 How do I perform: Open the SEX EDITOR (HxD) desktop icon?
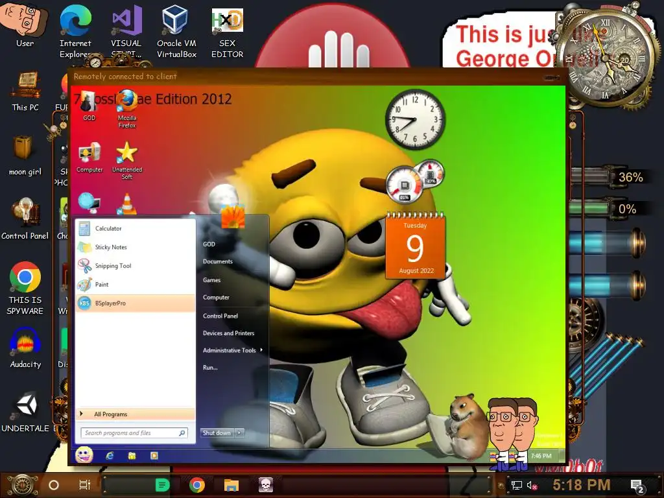(x=227, y=33)
